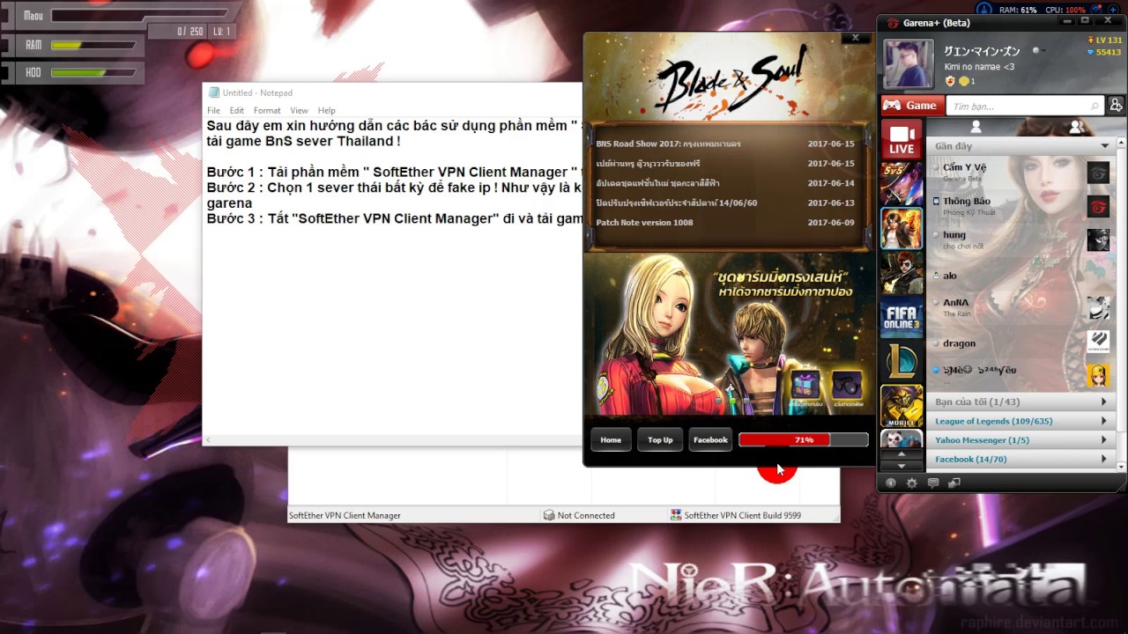Open Notepad View menu
This screenshot has width=1128, height=634.
pyautogui.click(x=300, y=110)
